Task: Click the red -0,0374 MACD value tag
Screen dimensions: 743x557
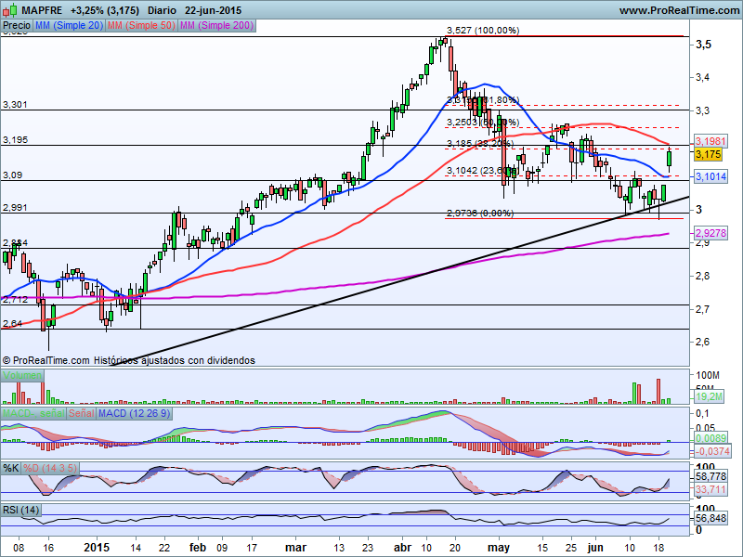Action: [712, 451]
